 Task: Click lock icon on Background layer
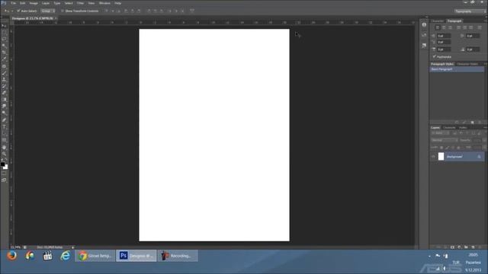click(x=480, y=157)
